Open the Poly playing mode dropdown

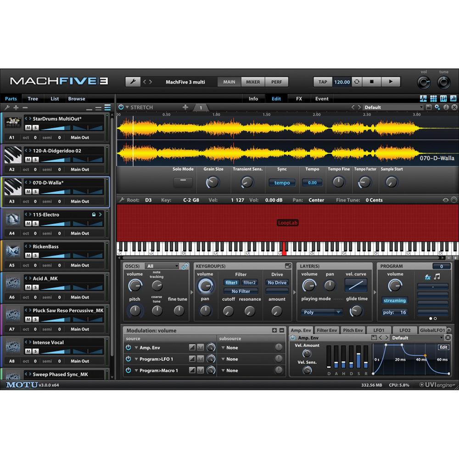click(321, 312)
